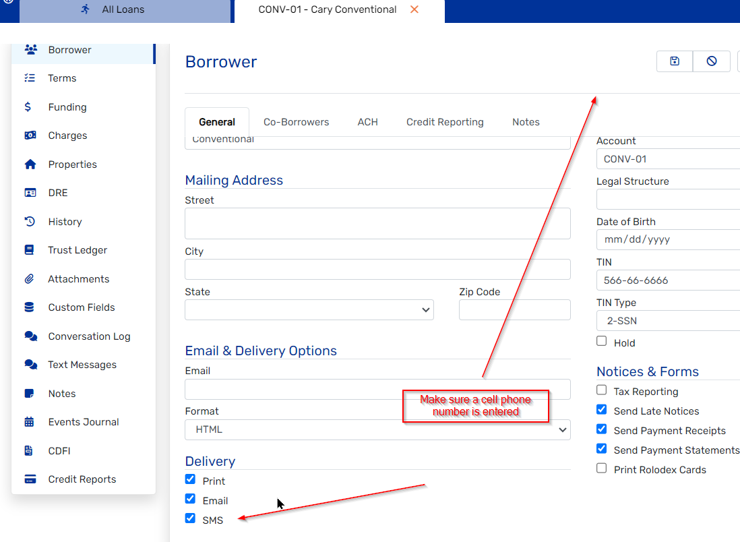Click the Notes sticky note icon

(29, 393)
